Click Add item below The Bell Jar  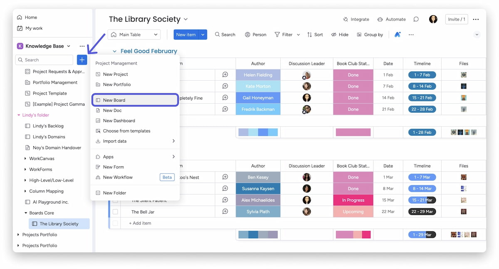(x=140, y=223)
